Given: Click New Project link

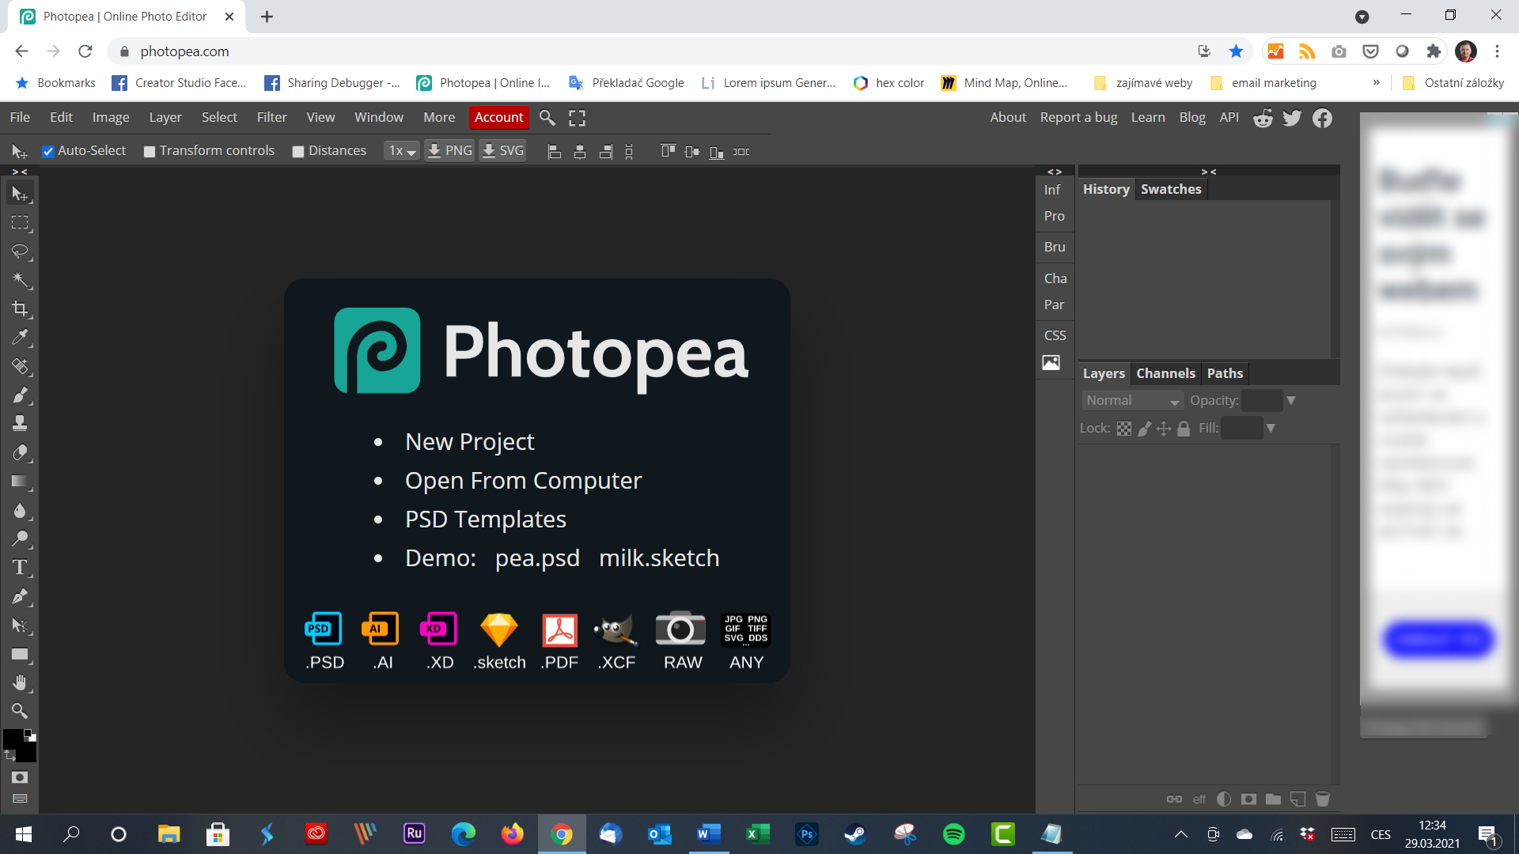Looking at the screenshot, I should coord(470,441).
